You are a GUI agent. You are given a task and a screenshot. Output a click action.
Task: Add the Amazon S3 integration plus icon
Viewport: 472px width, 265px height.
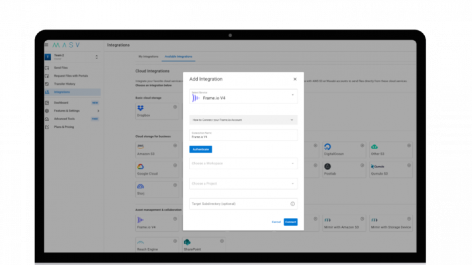[175, 146]
